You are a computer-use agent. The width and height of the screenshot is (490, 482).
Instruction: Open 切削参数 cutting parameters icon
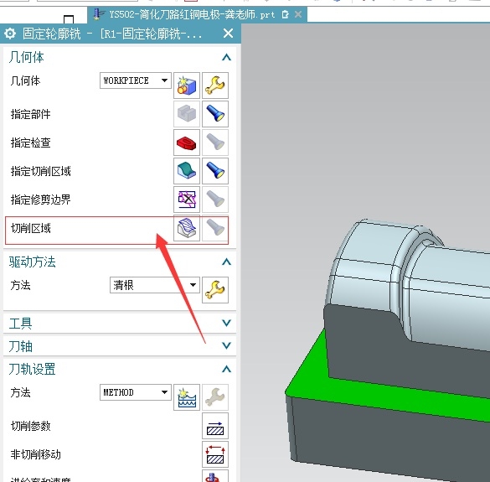pos(215,426)
